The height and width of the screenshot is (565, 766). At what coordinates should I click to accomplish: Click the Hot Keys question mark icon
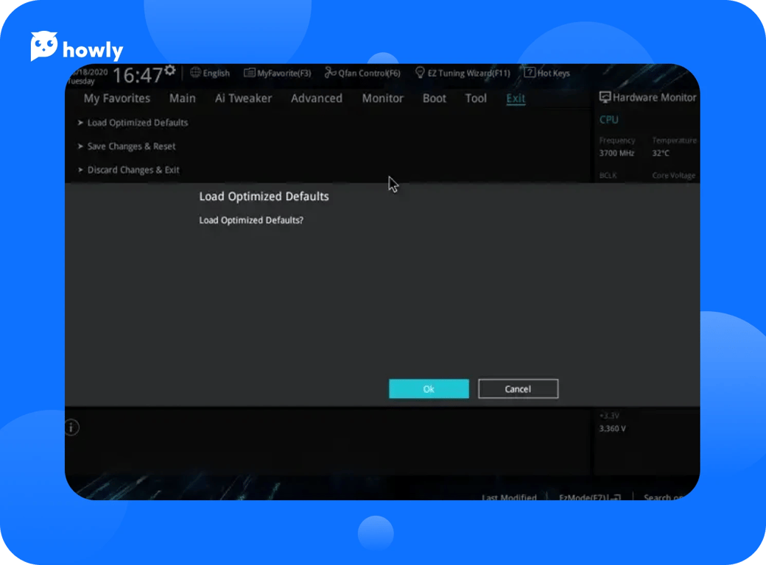coord(529,73)
